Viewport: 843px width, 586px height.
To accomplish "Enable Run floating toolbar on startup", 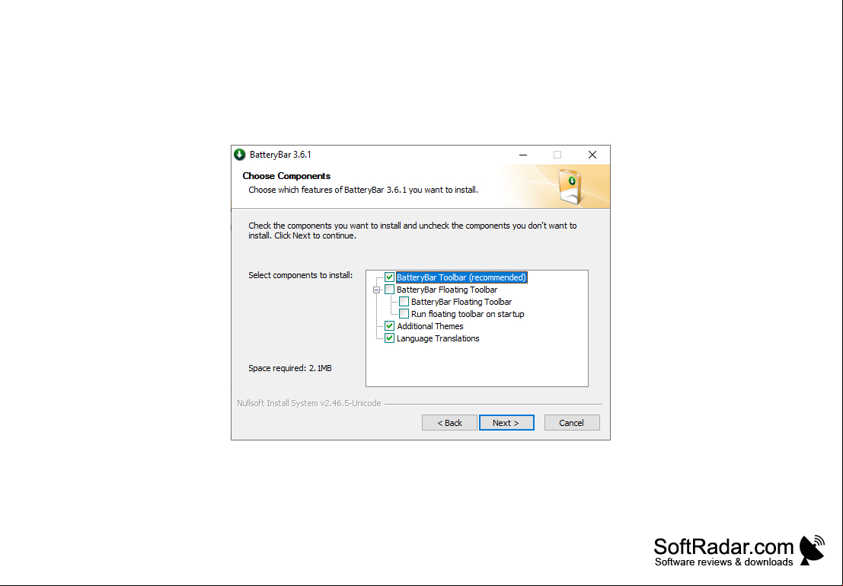I will (x=404, y=314).
